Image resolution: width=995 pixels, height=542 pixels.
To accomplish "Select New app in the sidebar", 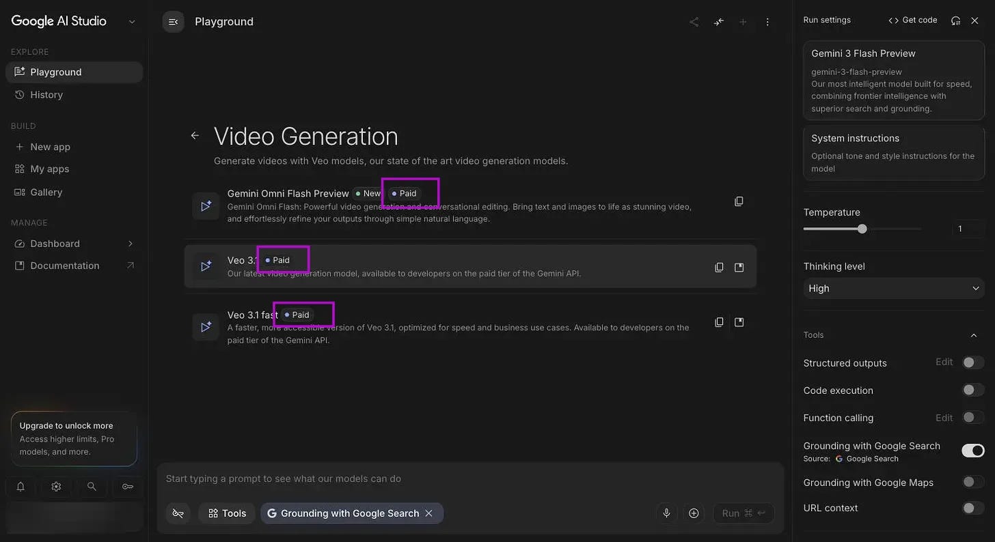I will click(x=74, y=147).
